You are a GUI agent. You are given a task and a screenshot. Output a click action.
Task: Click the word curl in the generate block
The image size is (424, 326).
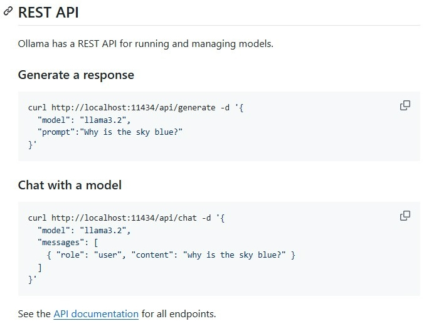38,107
